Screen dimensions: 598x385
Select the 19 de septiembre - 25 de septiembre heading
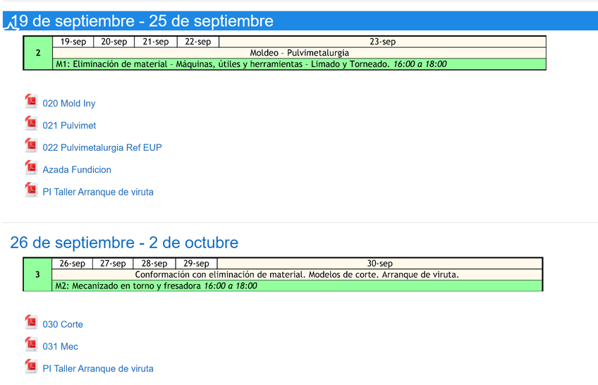pyautogui.click(x=142, y=22)
